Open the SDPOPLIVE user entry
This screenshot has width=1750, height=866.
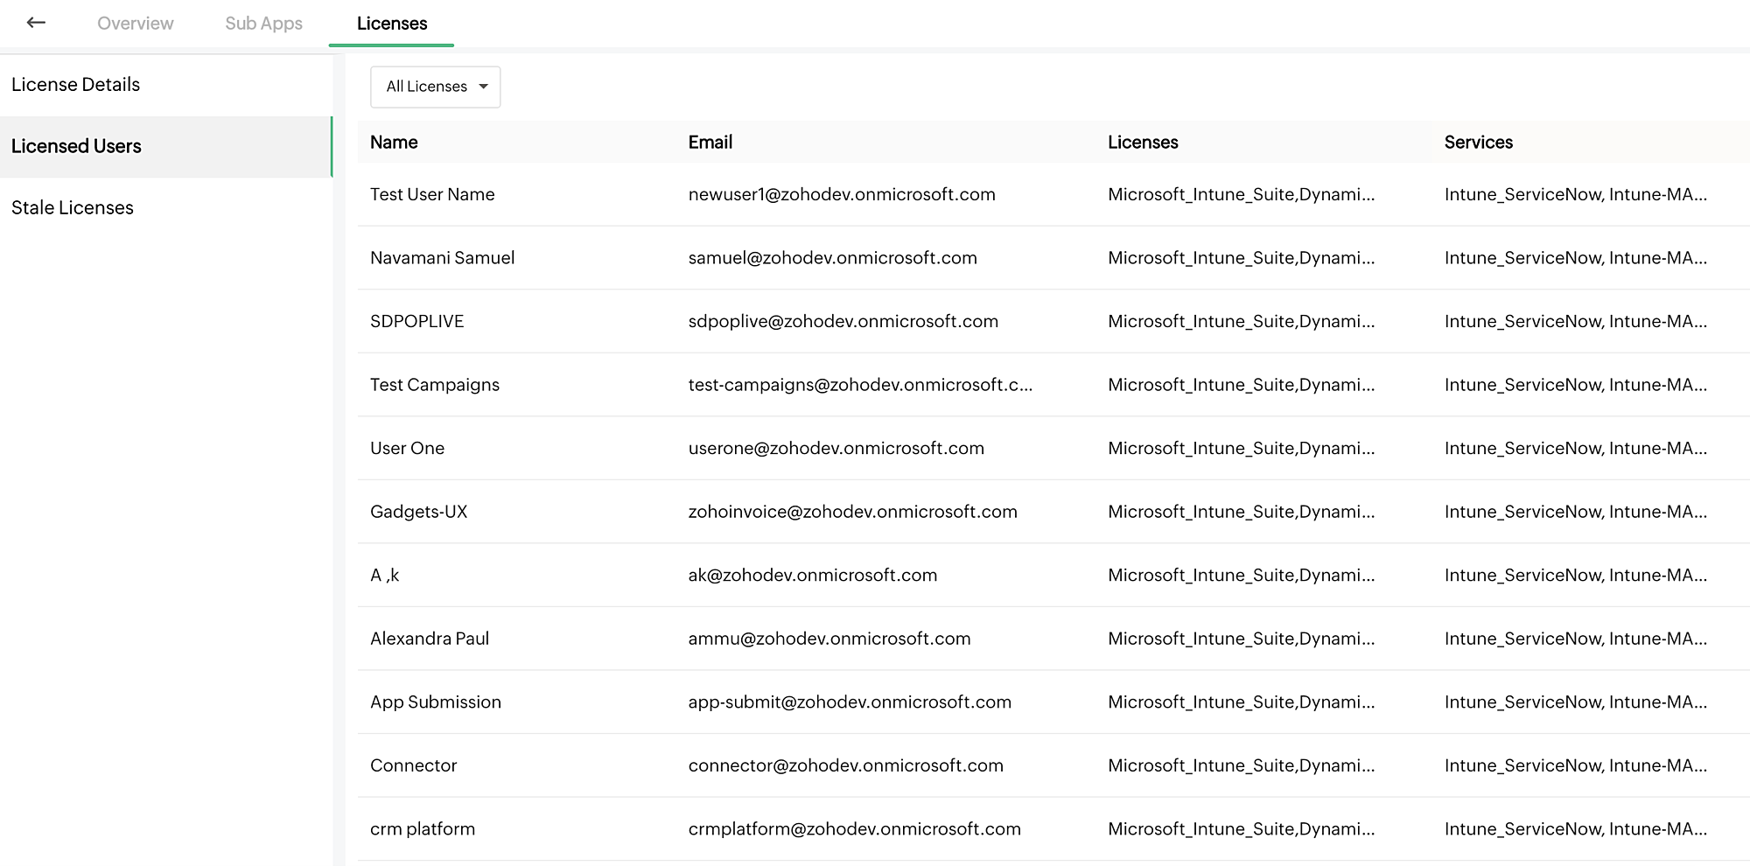417,321
